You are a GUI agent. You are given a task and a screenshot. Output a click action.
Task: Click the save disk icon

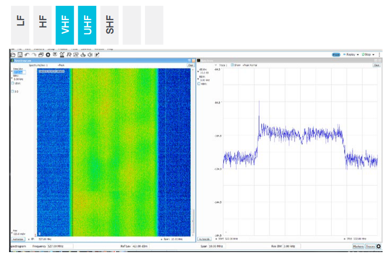click(20, 54)
